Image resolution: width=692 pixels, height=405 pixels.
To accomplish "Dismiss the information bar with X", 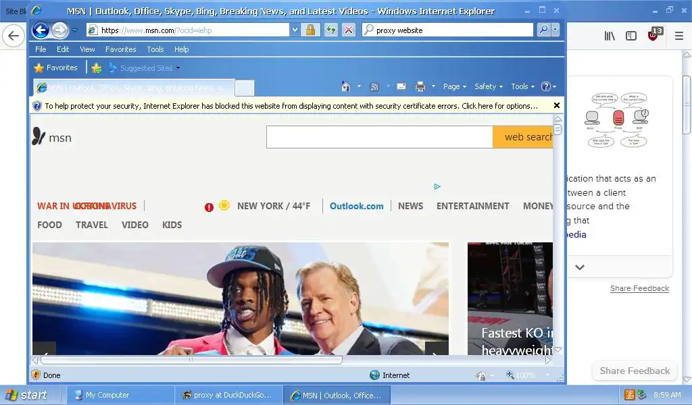I will (557, 105).
